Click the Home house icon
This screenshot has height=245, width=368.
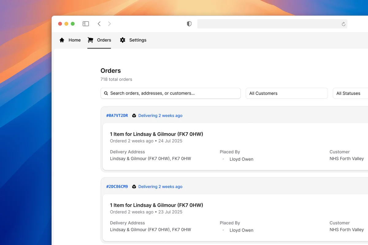(x=61, y=40)
